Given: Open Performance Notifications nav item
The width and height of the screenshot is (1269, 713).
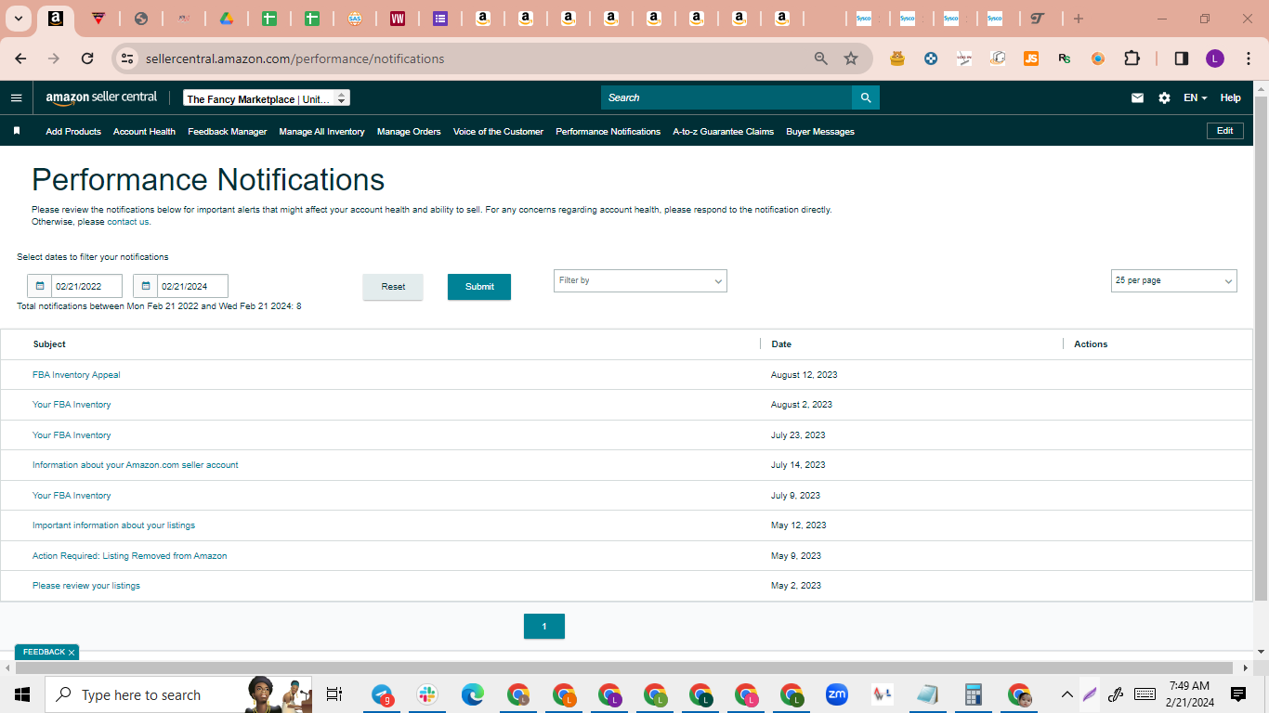Looking at the screenshot, I should pyautogui.click(x=608, y=132).
